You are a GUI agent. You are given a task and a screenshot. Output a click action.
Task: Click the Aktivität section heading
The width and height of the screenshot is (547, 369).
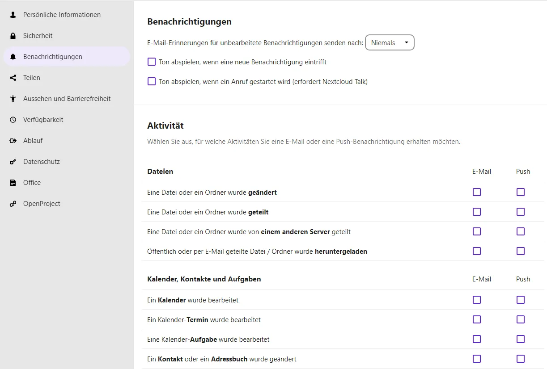(165, 126)
